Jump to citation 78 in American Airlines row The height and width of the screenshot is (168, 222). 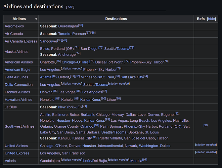[x=166, y=61]
